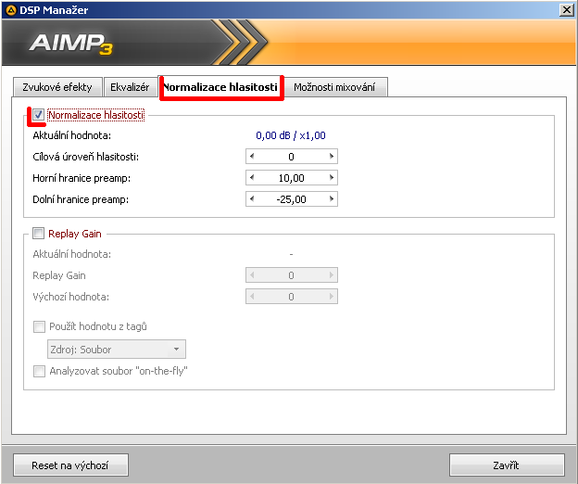
Task: Decrease Dolní hranice preamp with left arrow
Action: tap(252, 198)
